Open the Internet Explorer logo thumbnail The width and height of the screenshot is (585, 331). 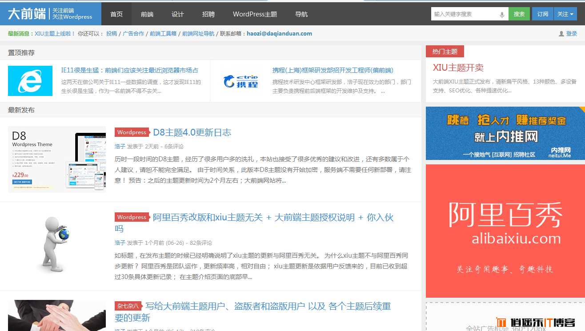30,81
